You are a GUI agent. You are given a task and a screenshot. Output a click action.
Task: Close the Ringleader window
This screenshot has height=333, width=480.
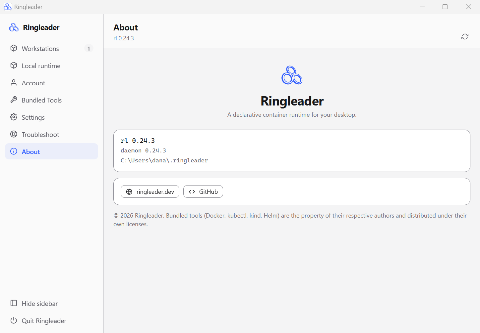coord(468,7)
